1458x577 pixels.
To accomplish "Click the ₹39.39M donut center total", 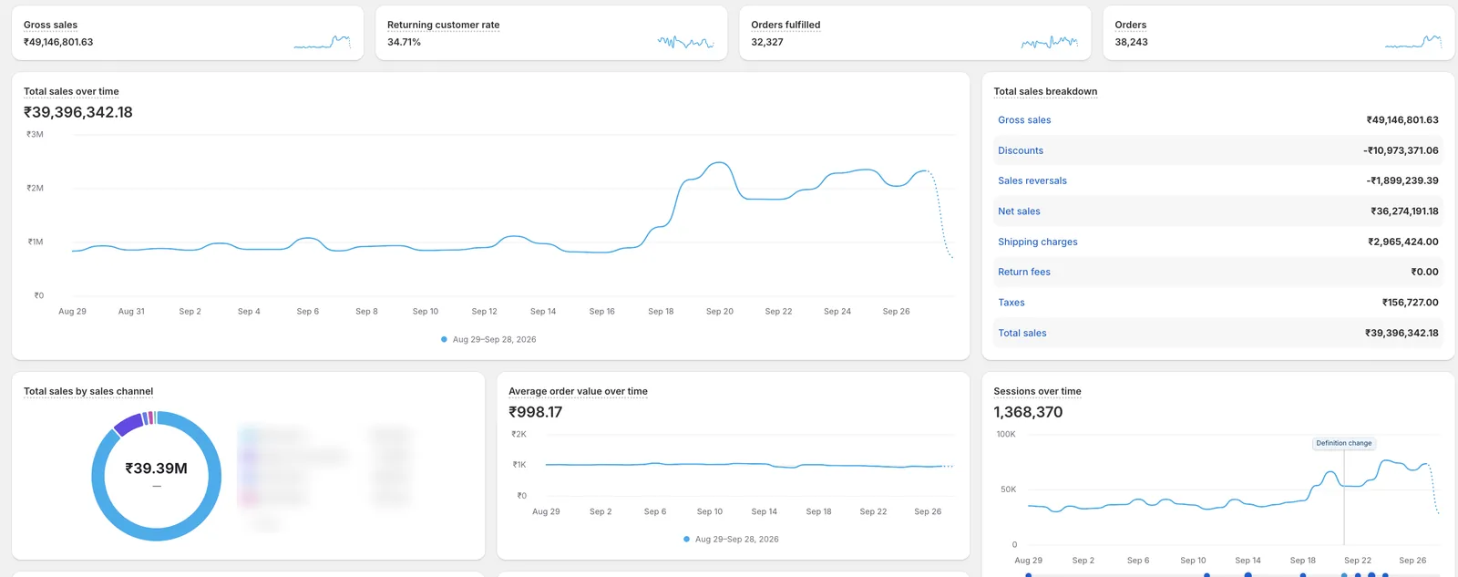I will pos(156,469).
